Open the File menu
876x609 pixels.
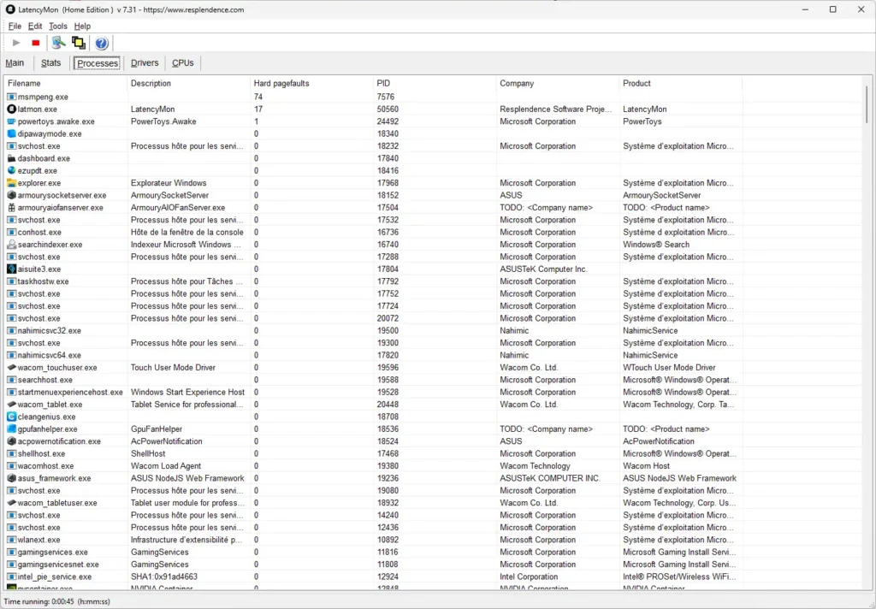coord(15,27)
